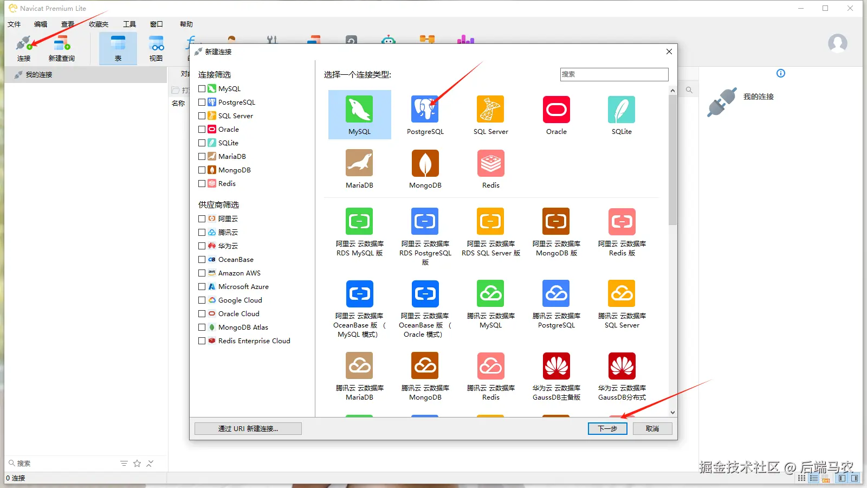Image resolution: width=867 pixels, height=488 pixels.
Task: Toggle the MySQL filter checkbox
Action: coord(202,88)
